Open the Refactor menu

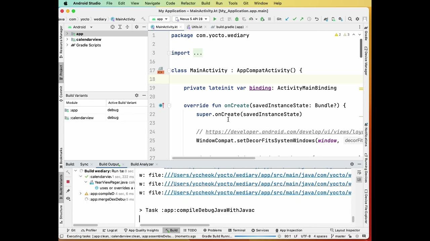tap(188, 3)
